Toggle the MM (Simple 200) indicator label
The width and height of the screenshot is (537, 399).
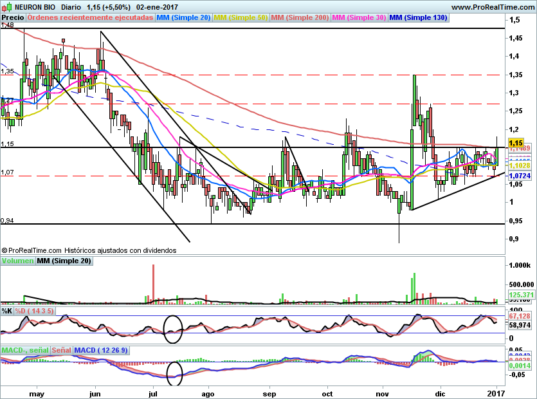(300, 18)
